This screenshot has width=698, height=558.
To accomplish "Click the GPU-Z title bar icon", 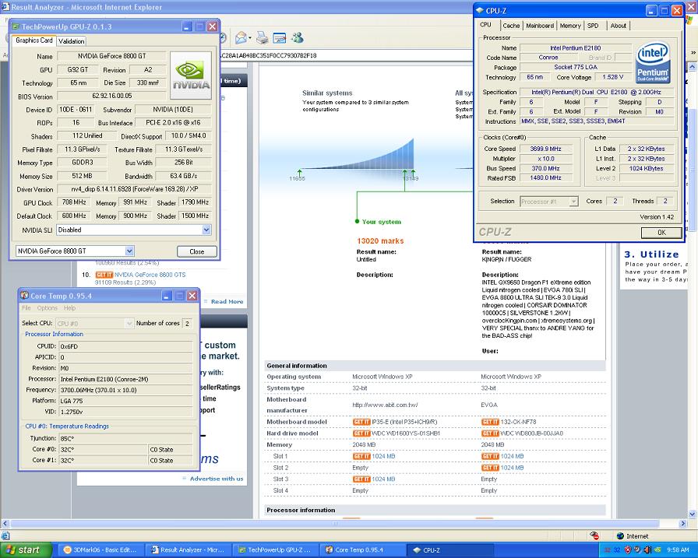I will 16,26.
